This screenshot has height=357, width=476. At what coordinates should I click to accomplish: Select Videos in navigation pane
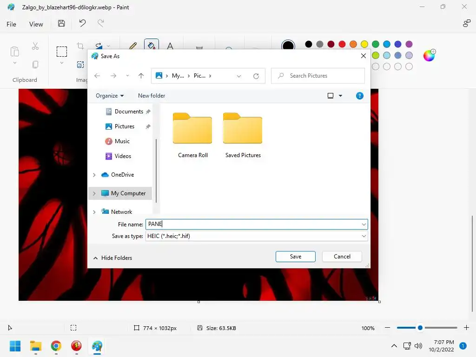point(122,156)
